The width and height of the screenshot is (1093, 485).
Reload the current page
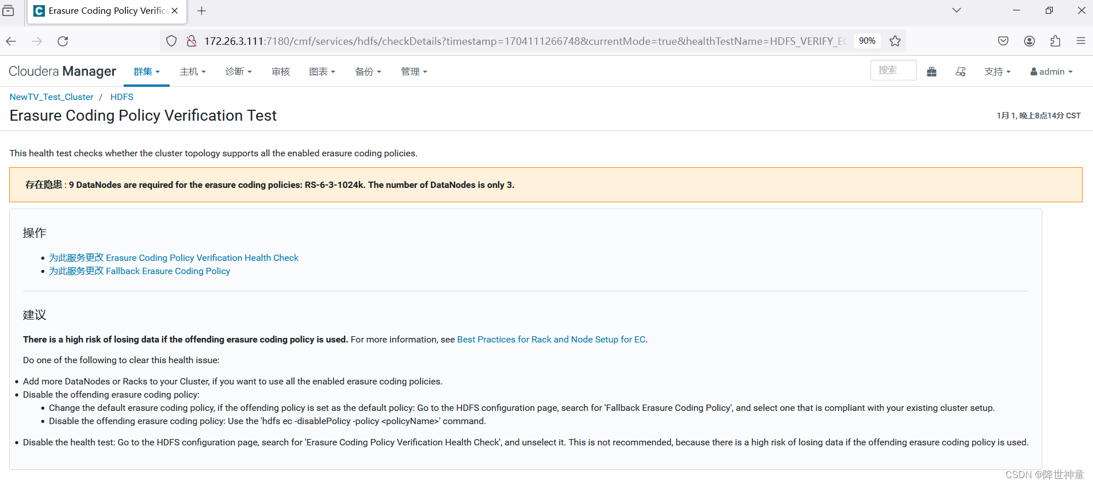pos(63,41)
